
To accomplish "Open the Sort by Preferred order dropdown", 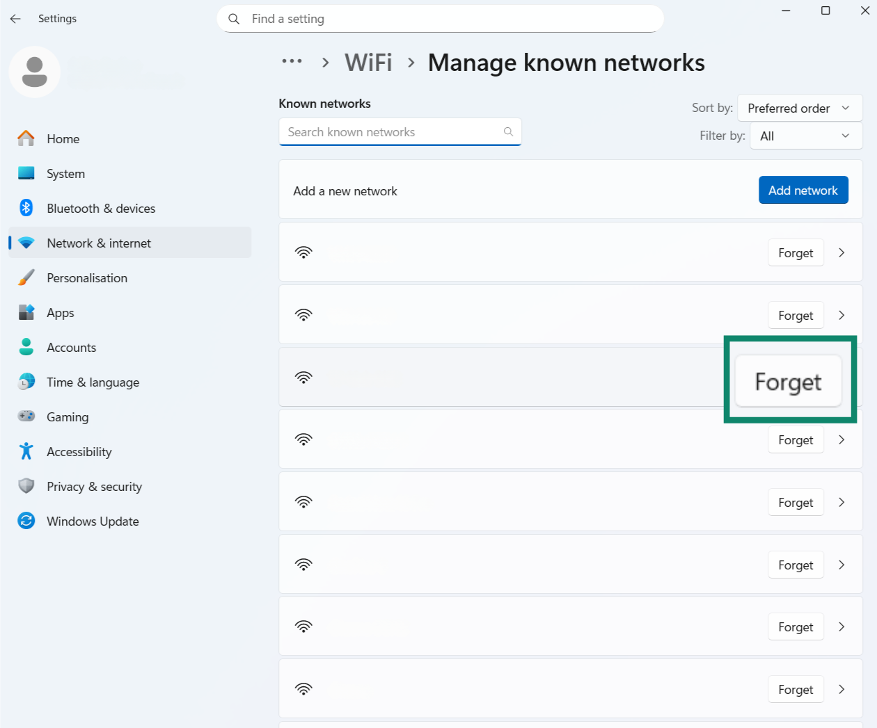I will pyautogui.click(x=799, y=108).
